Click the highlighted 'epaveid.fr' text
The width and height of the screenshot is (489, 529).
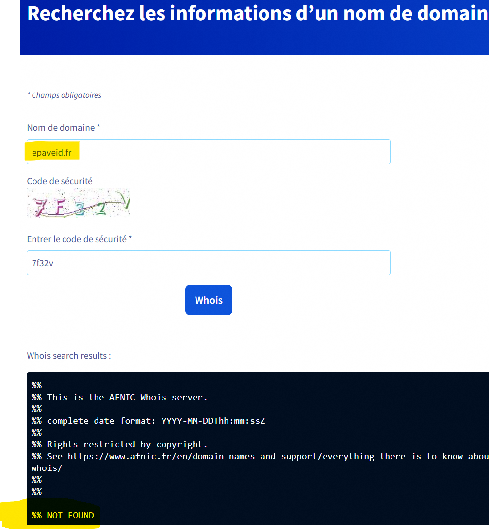[52, 153]
